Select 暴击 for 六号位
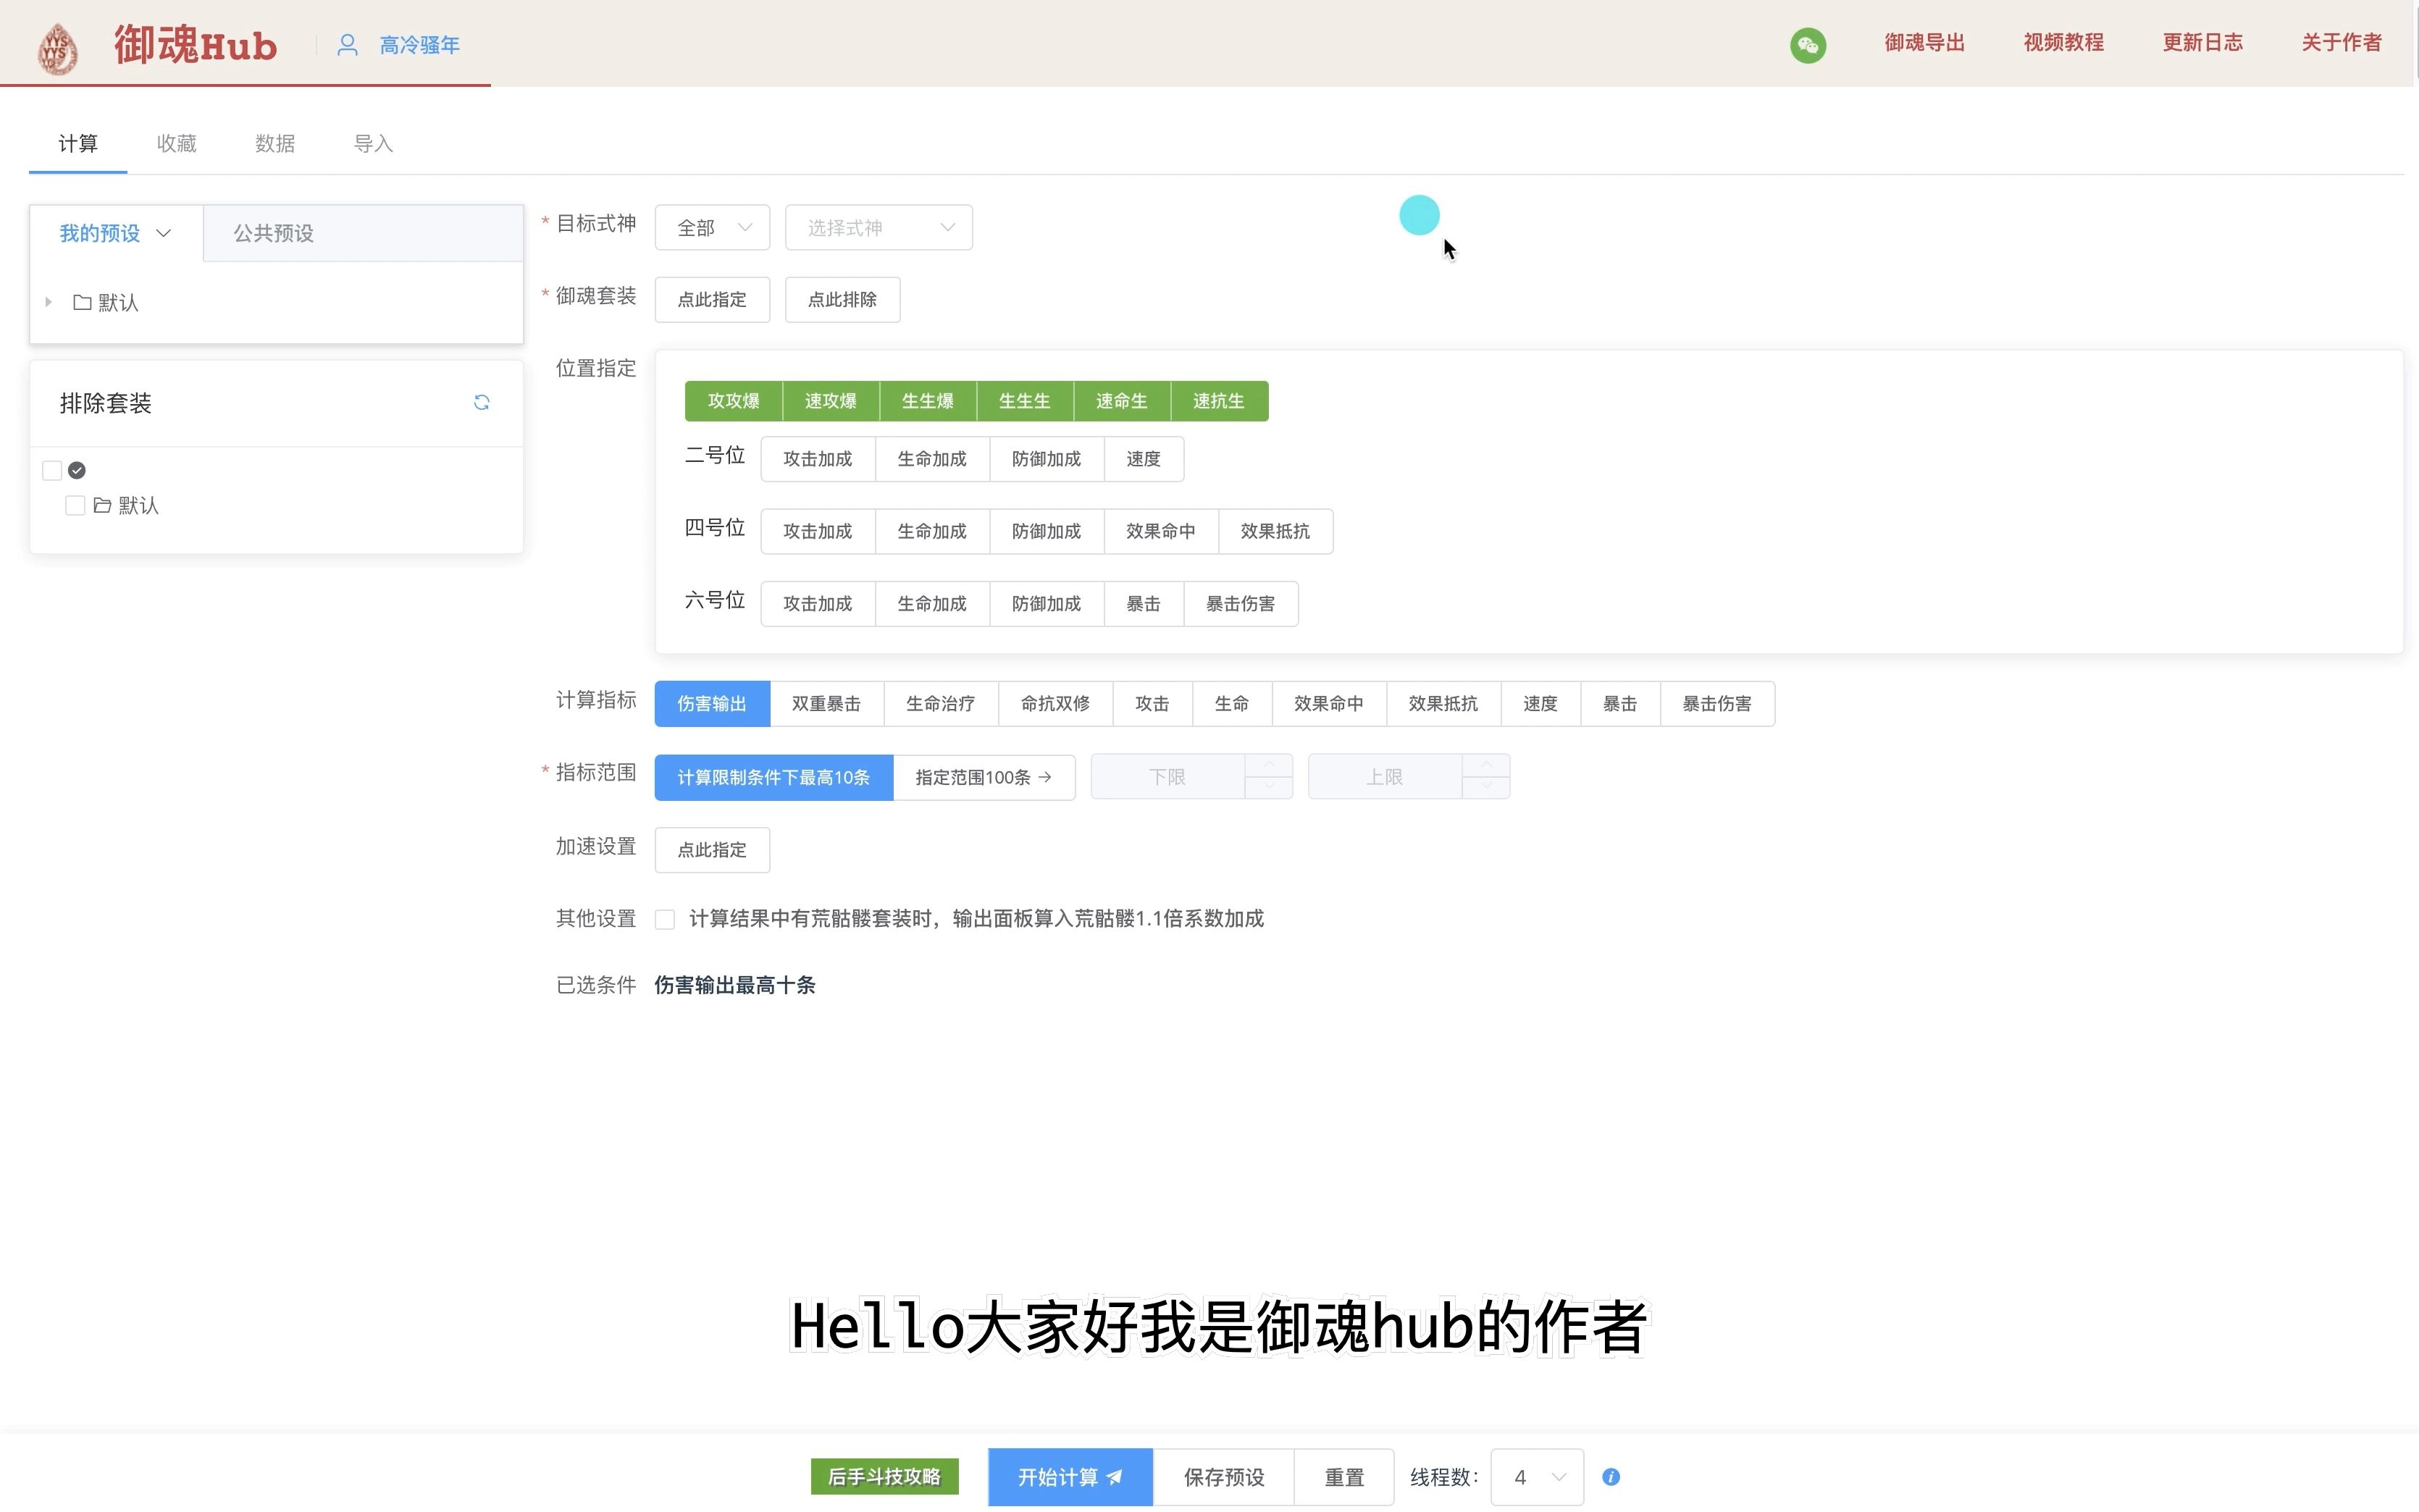This screenshot has width=2419, height=1512. pos(1144,604)
